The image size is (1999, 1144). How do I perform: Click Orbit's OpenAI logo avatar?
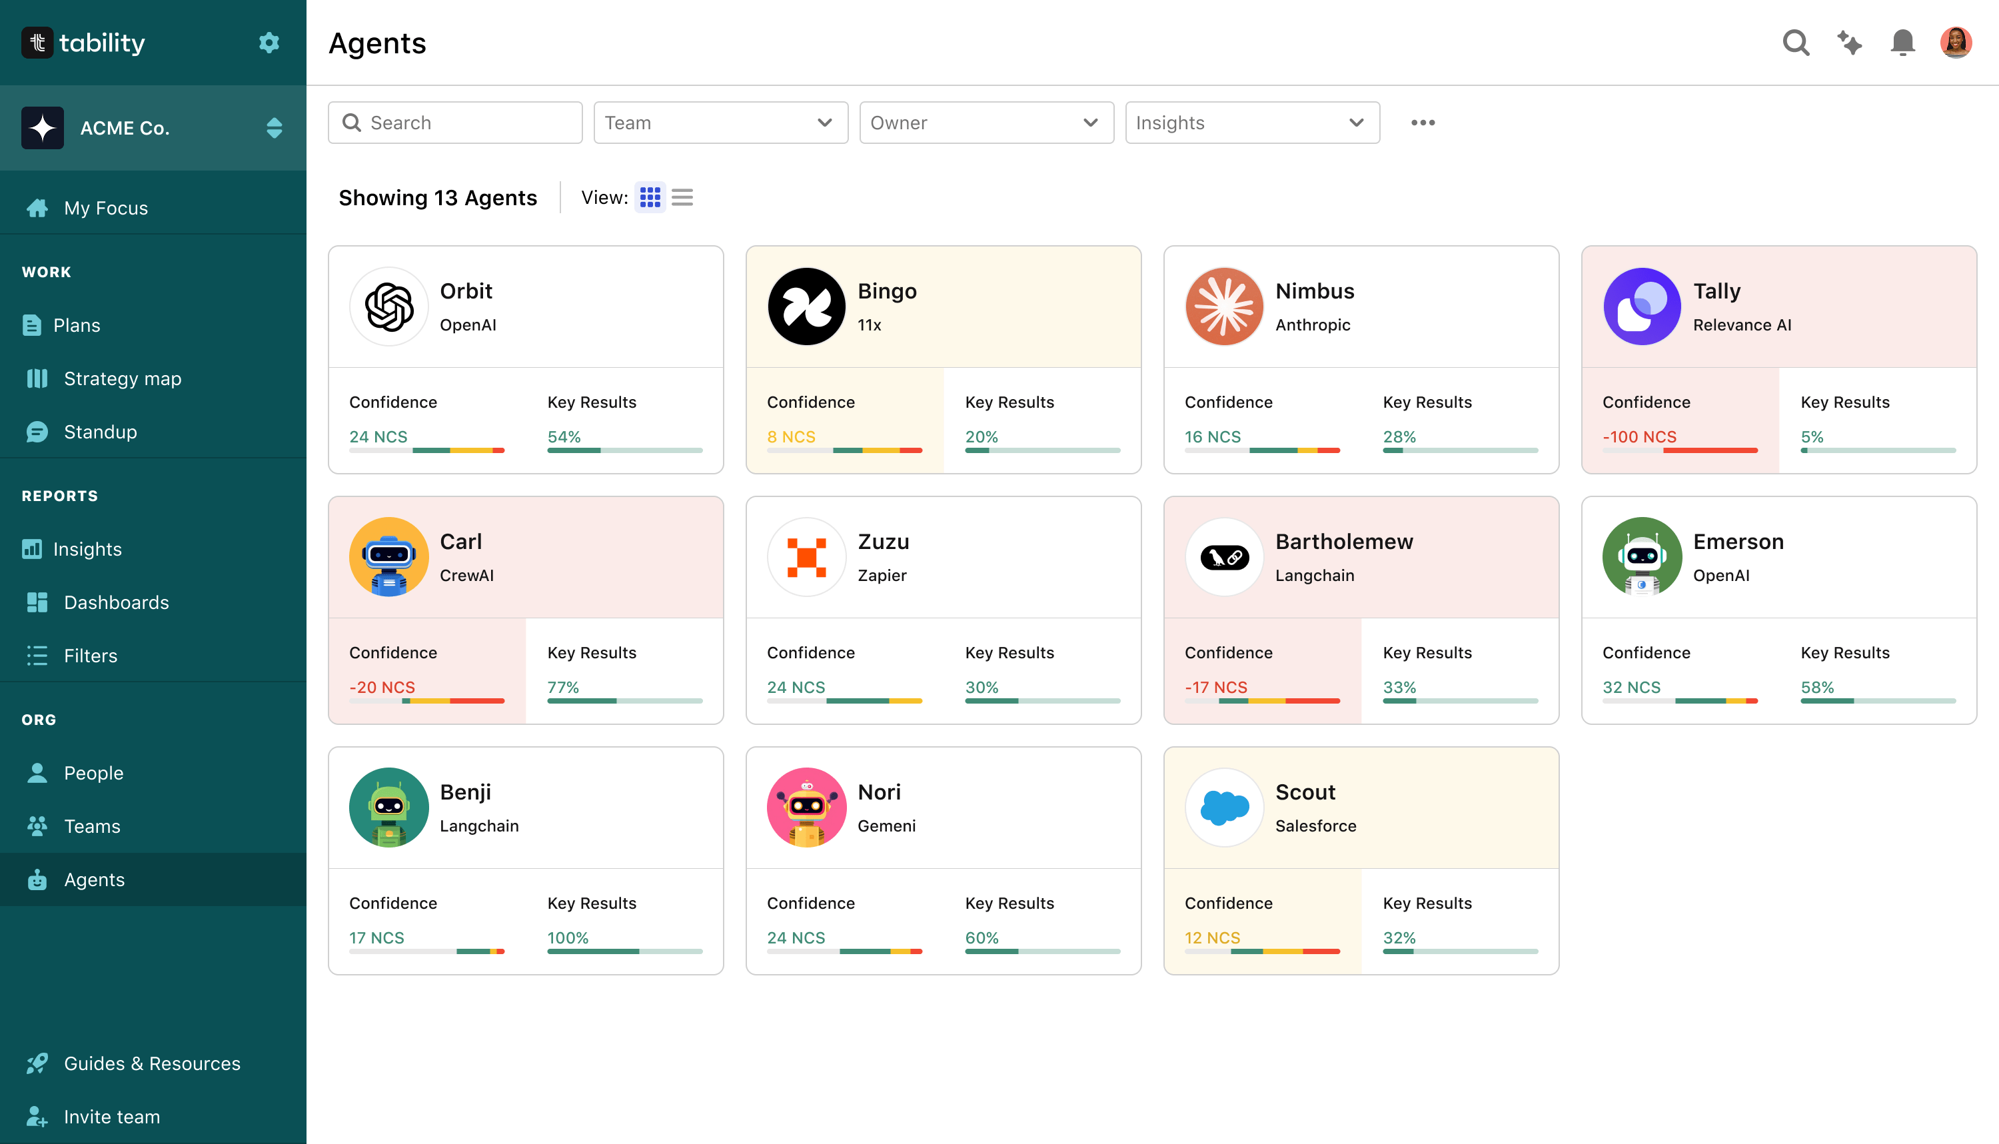point(389,306)
